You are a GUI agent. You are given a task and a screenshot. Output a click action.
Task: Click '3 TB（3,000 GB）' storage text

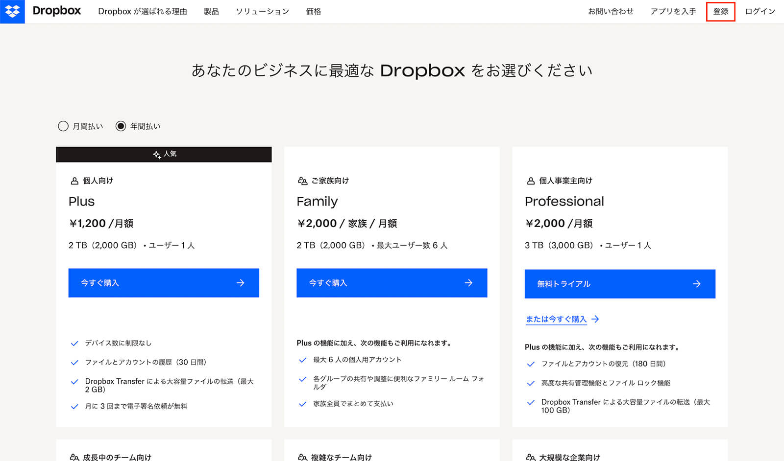click(x=559, y=245)
